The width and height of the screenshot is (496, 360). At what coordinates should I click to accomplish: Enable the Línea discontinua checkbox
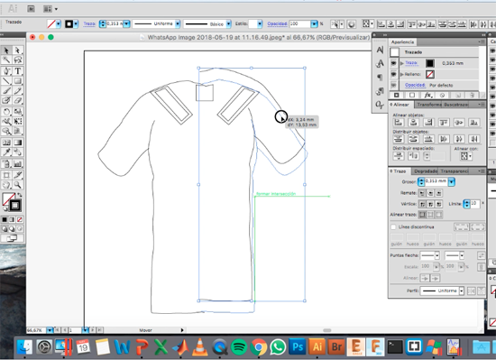(x=393, y=226)
